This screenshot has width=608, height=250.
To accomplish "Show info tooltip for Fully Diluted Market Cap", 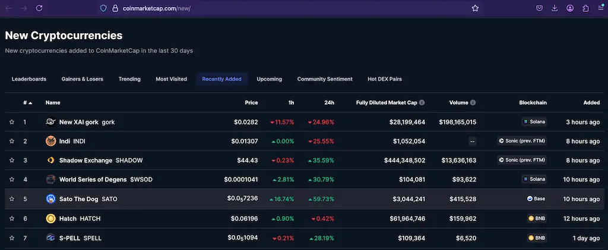I will (422, 103).
